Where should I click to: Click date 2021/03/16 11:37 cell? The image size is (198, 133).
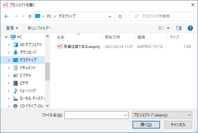(x=119, y=47)
